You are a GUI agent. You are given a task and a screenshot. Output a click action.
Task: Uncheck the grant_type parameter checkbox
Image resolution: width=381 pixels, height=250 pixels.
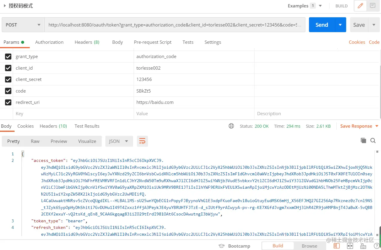8,57
